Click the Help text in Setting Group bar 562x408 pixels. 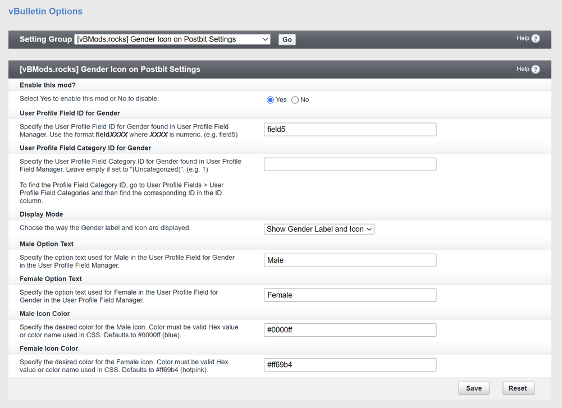[523, 38]
